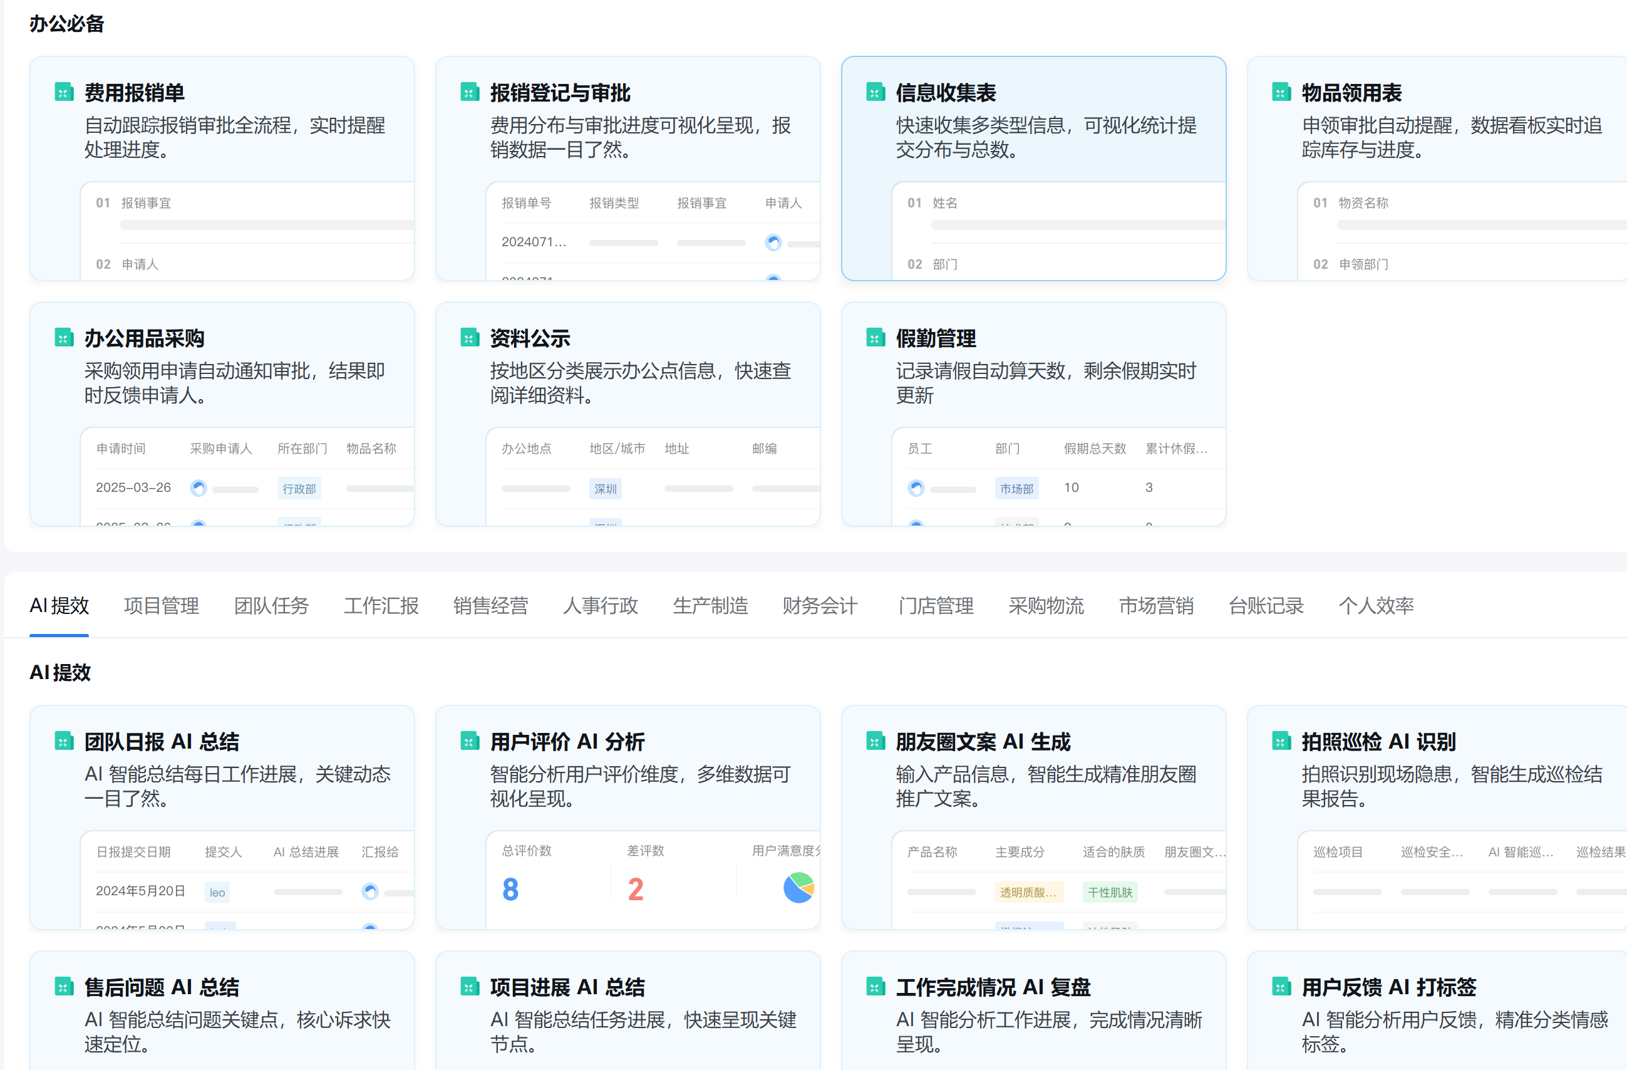
Task: Click the green icon beside 假勤管理
Action: pos(875,337)
